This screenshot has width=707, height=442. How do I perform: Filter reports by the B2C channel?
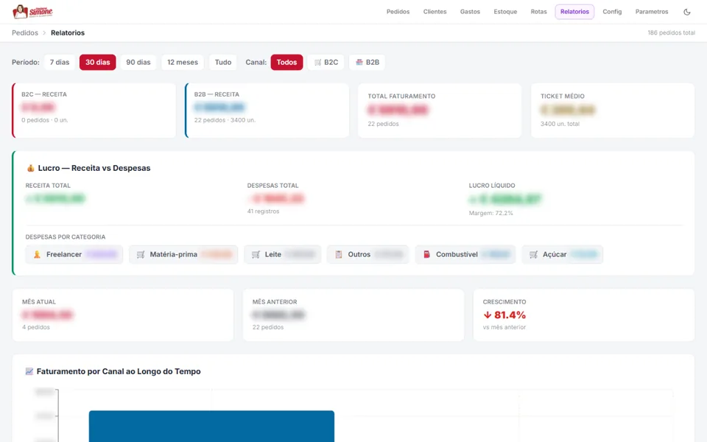pos(326,62)
